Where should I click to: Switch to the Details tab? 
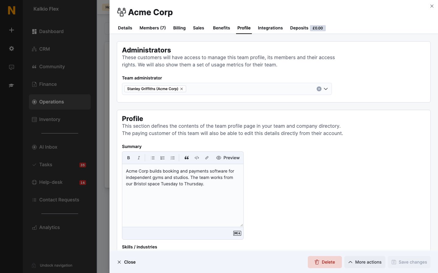click(125, 28)
